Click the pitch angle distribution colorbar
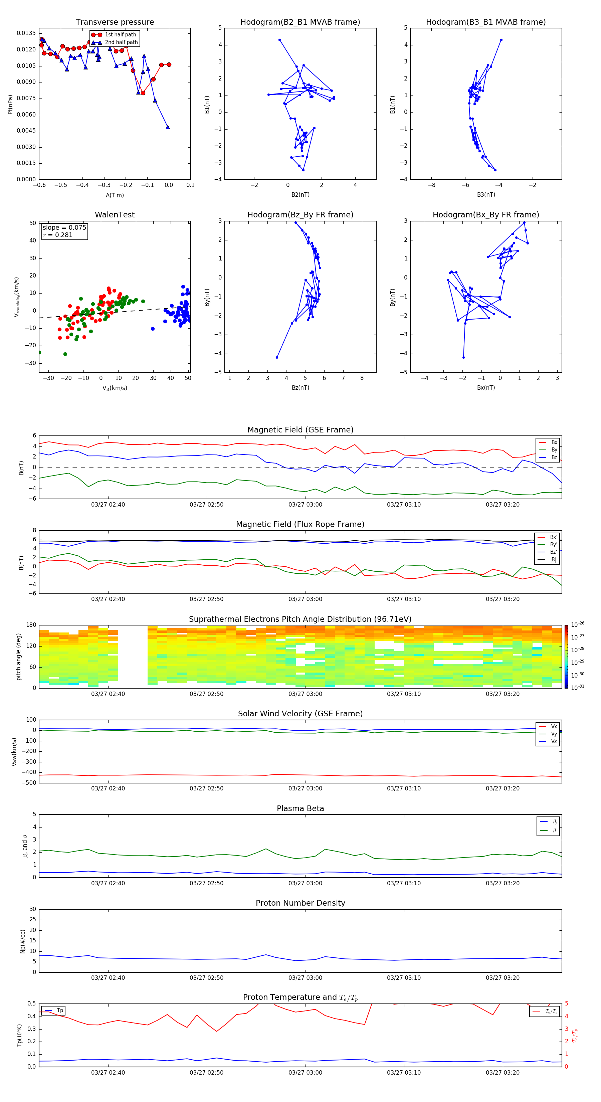 pyautogui.click(x=566, y=657)
